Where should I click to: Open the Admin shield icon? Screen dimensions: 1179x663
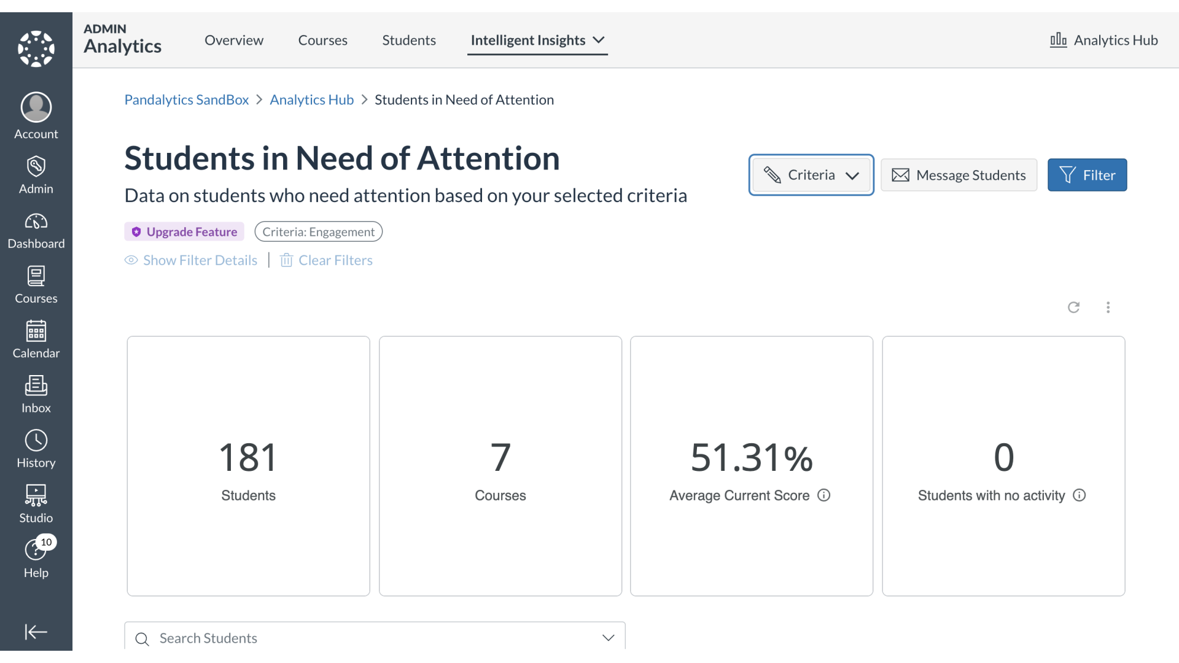36,175
